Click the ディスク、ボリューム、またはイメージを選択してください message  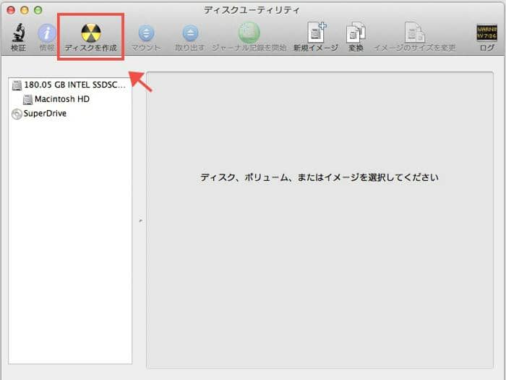pyautogui.click(x=320, y=177)
